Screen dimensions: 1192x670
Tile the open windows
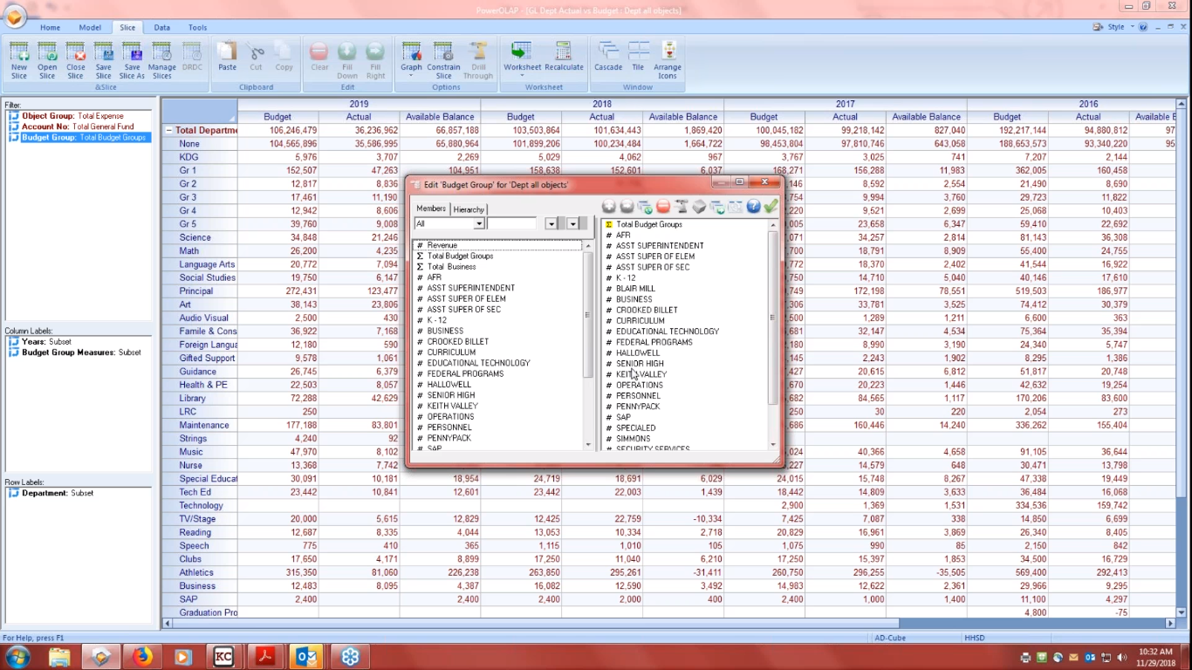[639, 57]
